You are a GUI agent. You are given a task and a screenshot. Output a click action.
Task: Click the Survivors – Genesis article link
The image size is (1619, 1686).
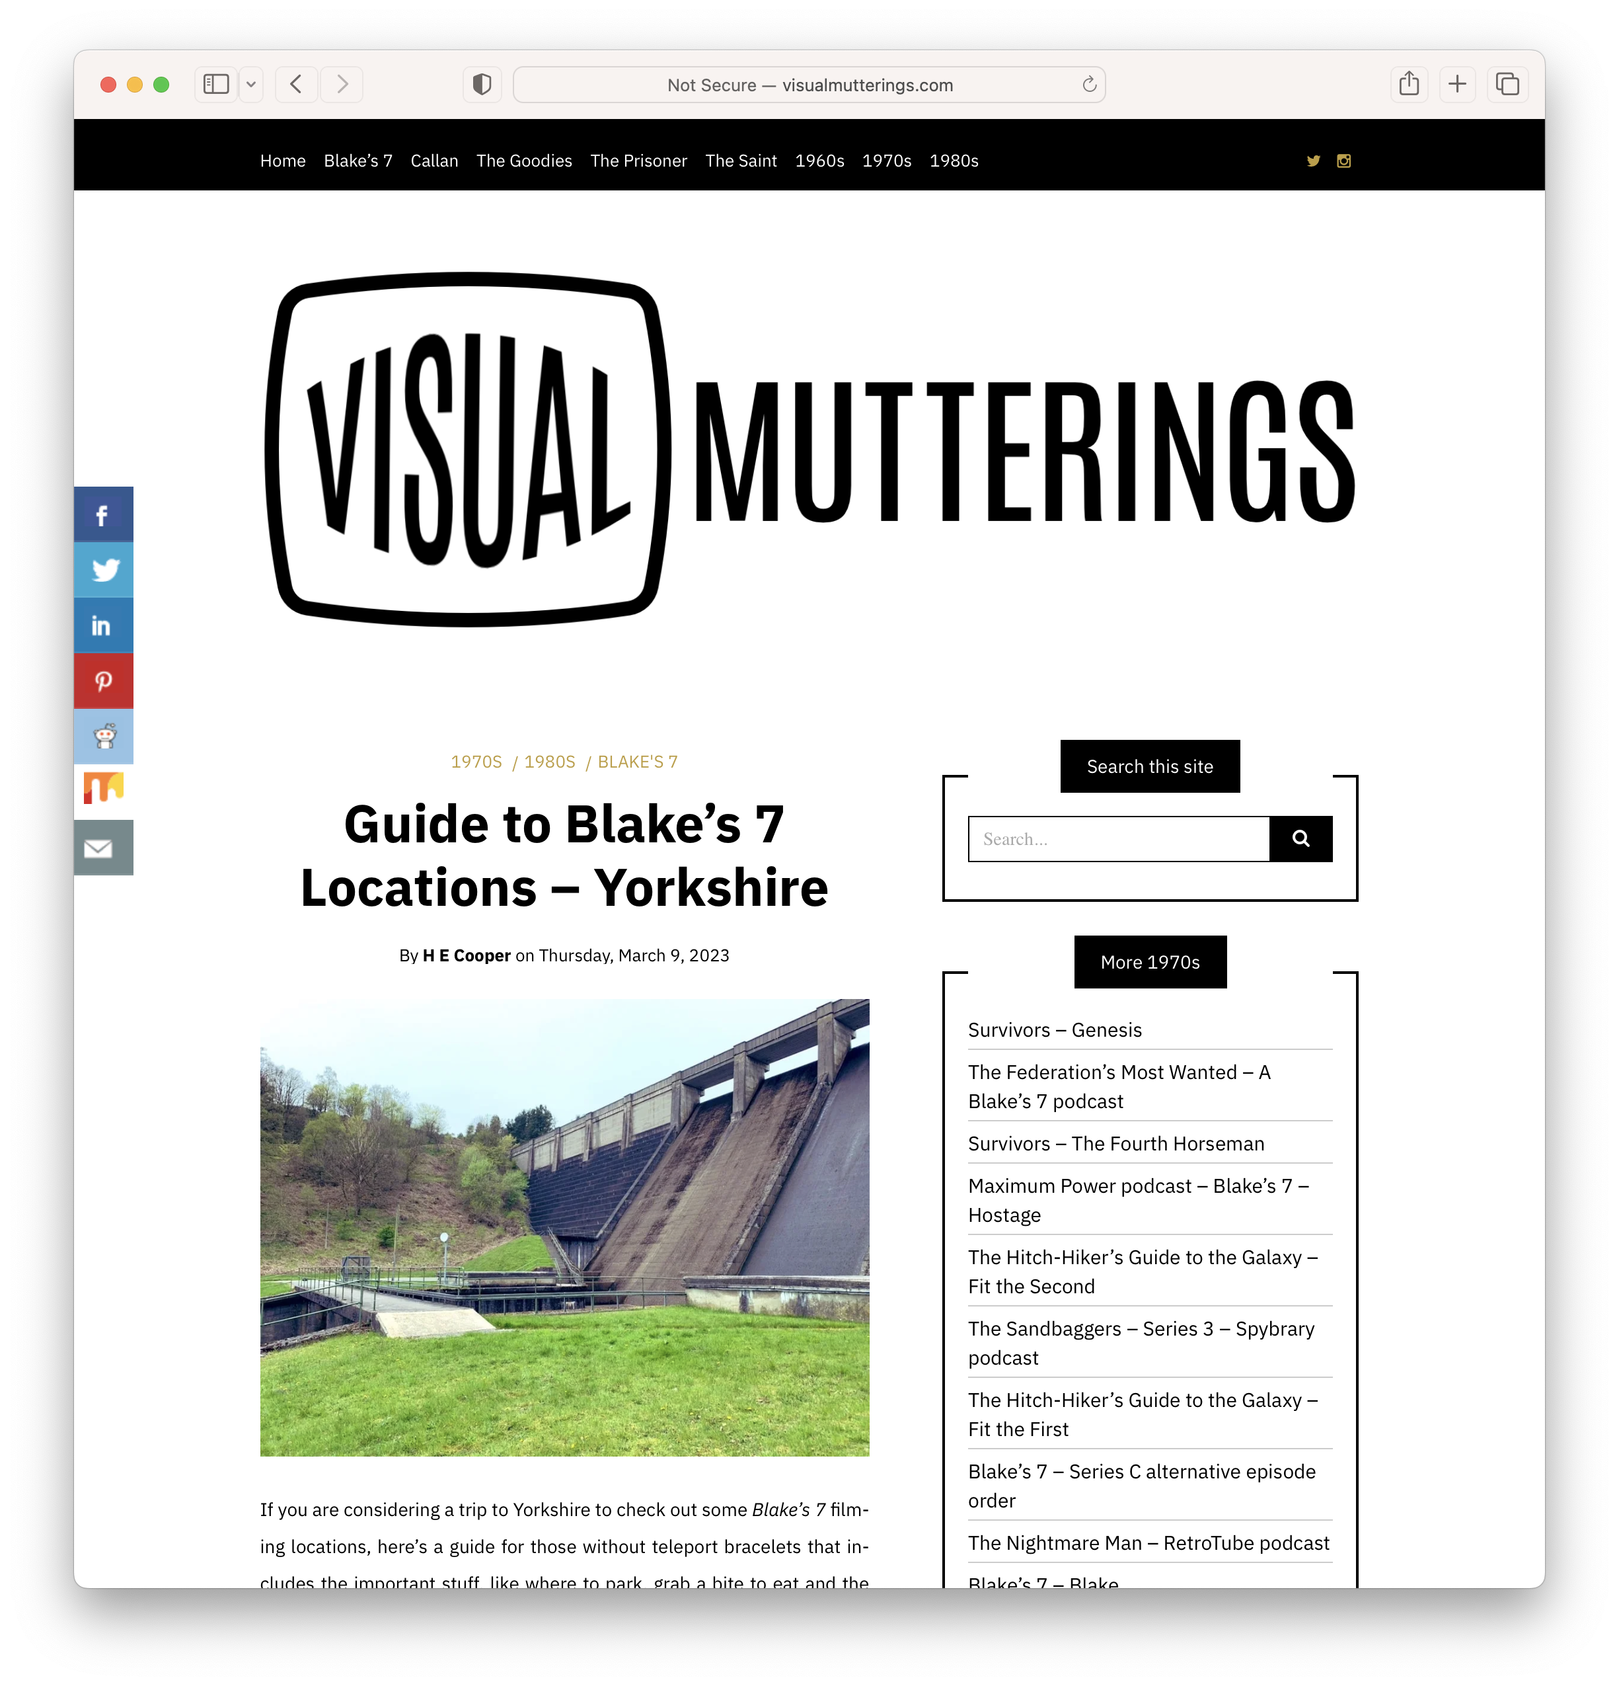point(1053,1029)
